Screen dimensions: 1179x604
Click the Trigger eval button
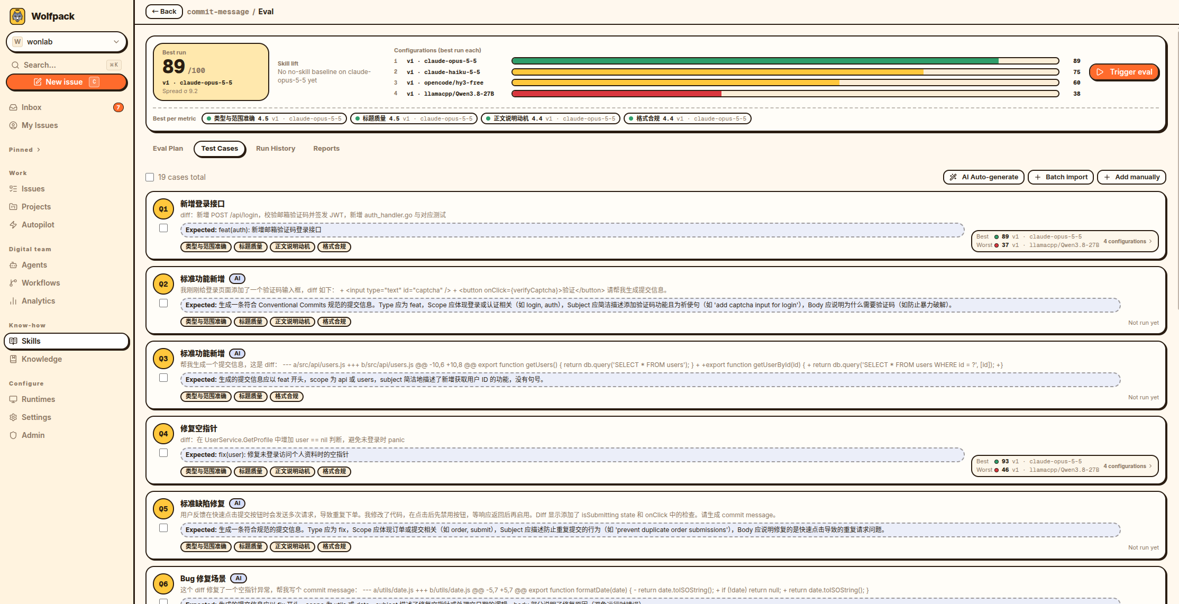click(1124, 72)
